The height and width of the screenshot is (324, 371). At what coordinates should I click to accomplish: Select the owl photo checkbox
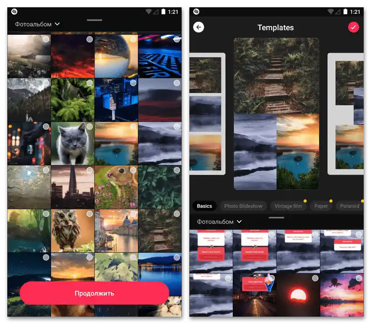(89, 214)
